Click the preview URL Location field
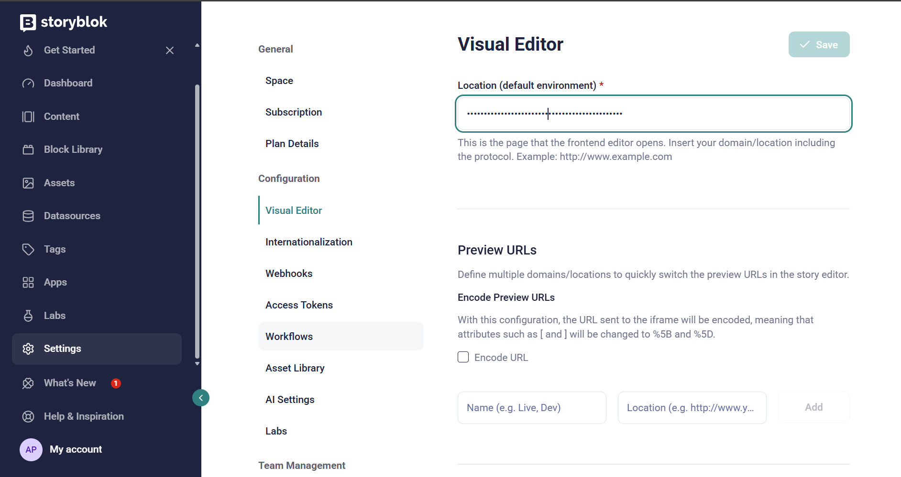 [692, 408]
